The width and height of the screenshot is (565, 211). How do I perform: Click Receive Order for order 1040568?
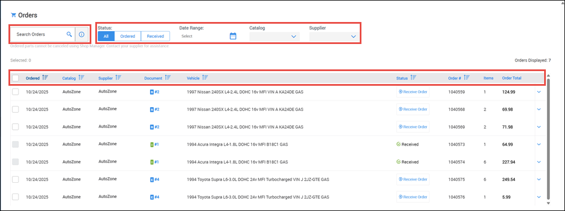click(x=413, y=109)
